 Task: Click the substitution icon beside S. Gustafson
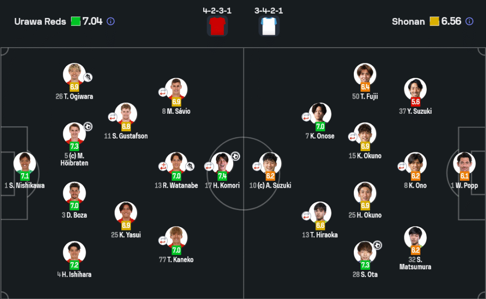pos(113,117)
